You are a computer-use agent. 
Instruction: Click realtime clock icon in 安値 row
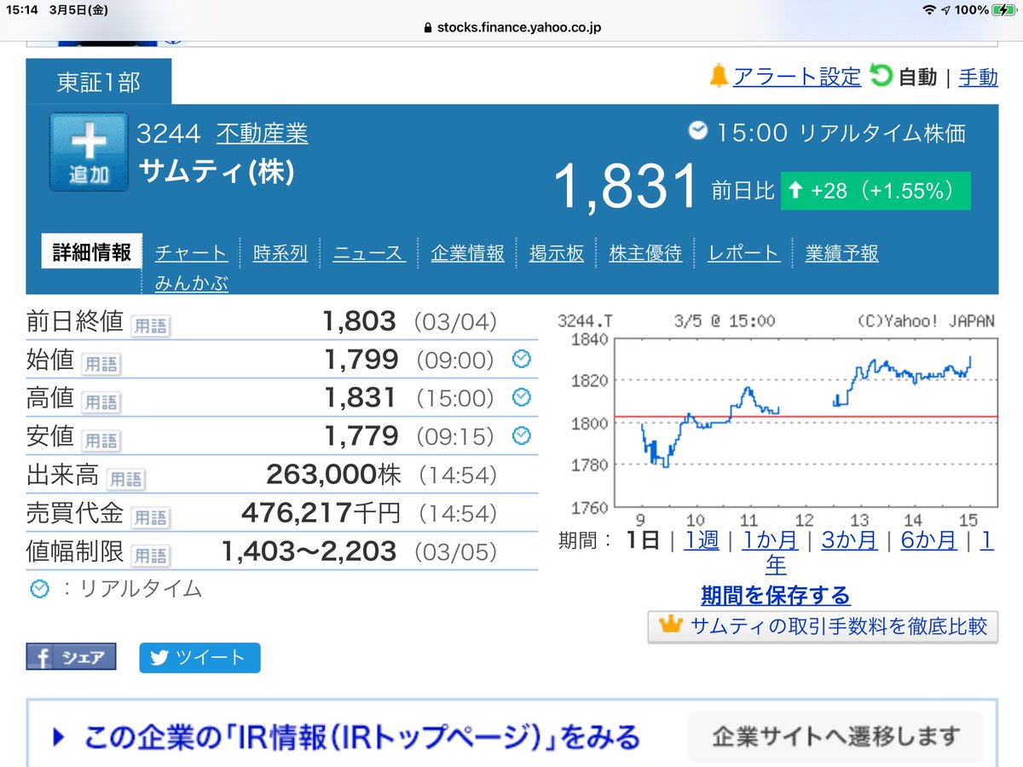[521, 436]
